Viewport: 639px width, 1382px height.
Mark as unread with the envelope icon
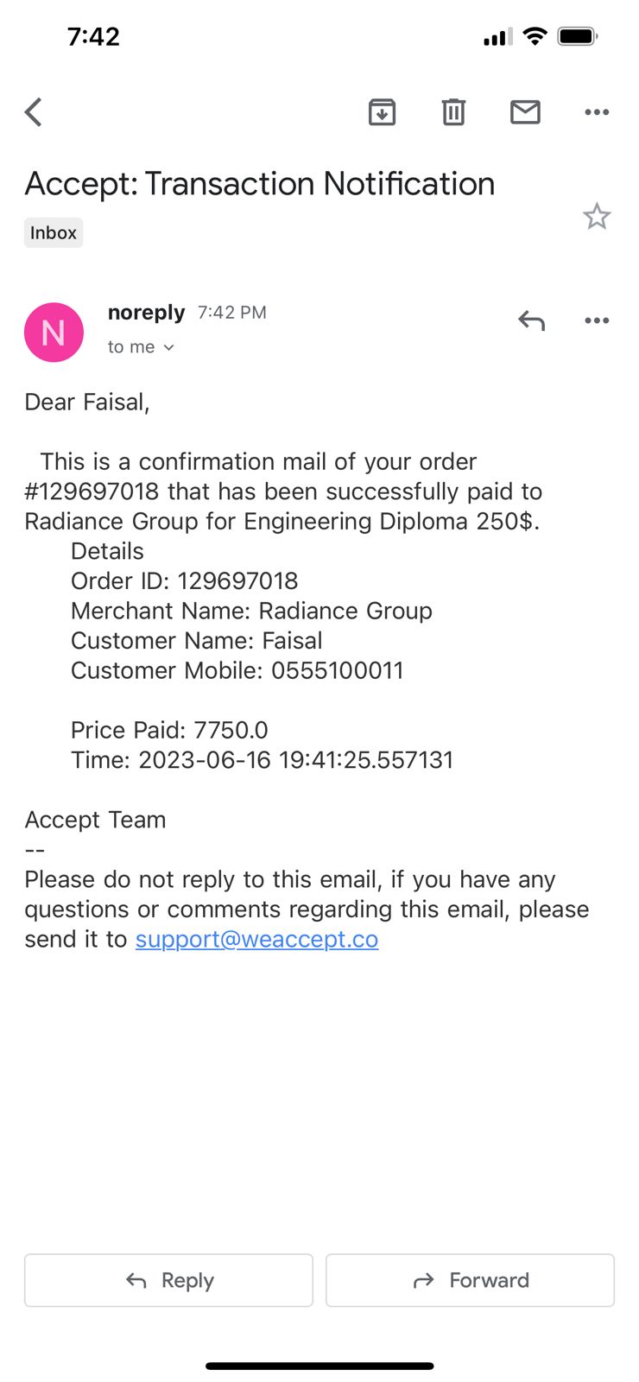click(525, 112)
